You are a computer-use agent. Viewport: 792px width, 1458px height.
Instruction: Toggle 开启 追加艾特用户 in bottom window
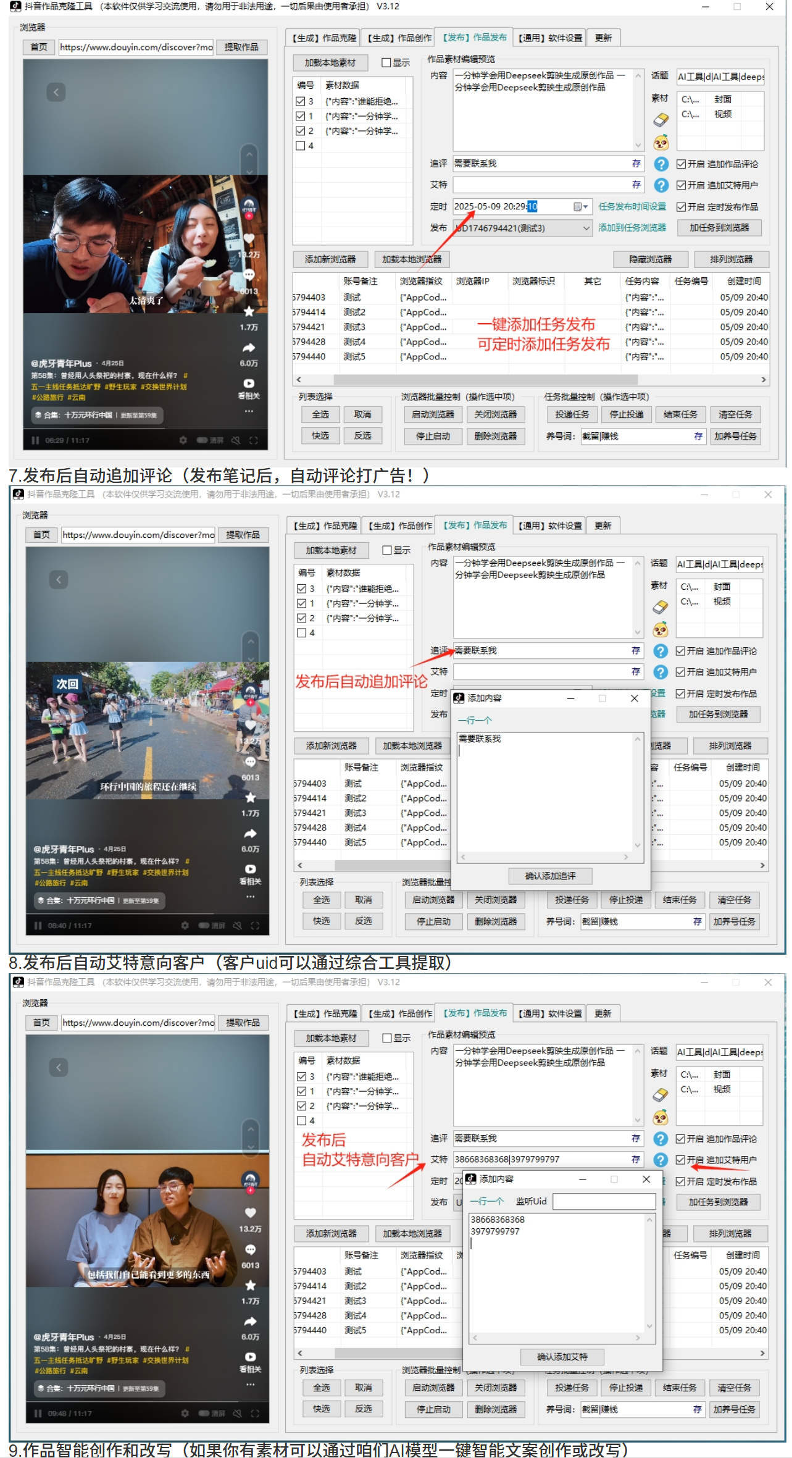(x=680, y=1160)
